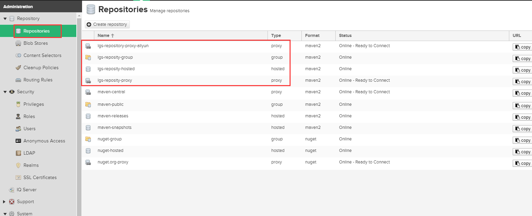Click the Create repository button
Viewport: 532px width, 216px height.
click(107, 24)
